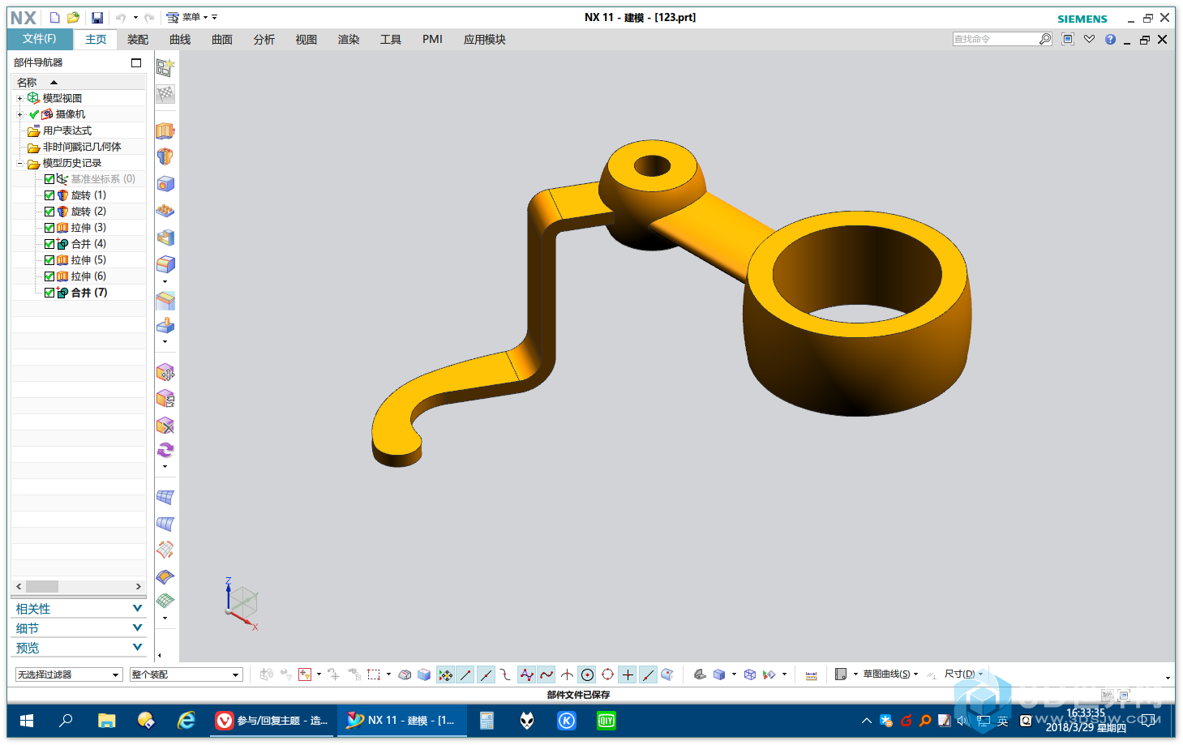Switch to the 分析 tab
This screenshot has height=745, width=1183.
pyautogui.click(x=264, y=40)
